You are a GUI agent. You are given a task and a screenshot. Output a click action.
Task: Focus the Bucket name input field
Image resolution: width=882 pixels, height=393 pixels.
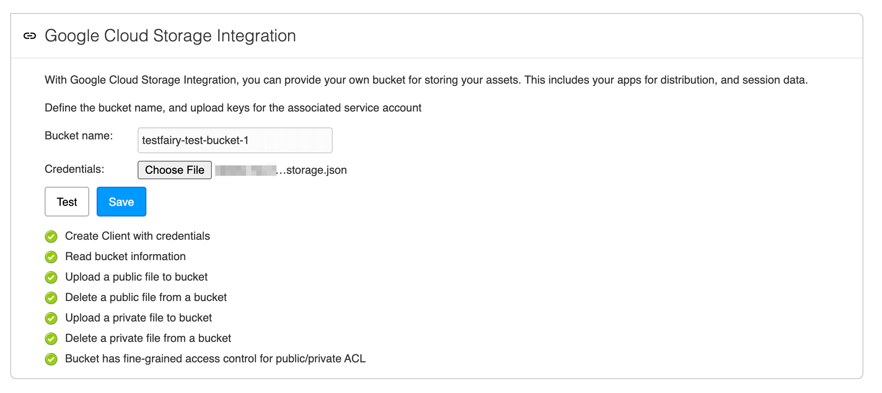click(x=235, y=140)
